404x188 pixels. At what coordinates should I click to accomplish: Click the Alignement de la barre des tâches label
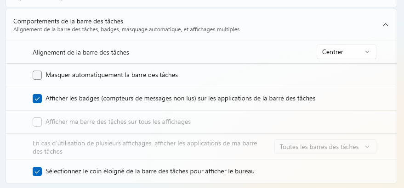(x=80, y=52)
